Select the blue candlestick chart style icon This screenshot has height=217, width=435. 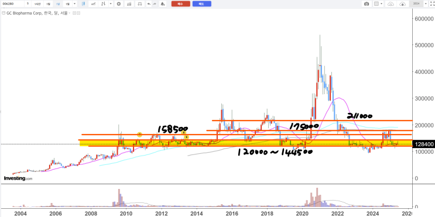point(84,4)
